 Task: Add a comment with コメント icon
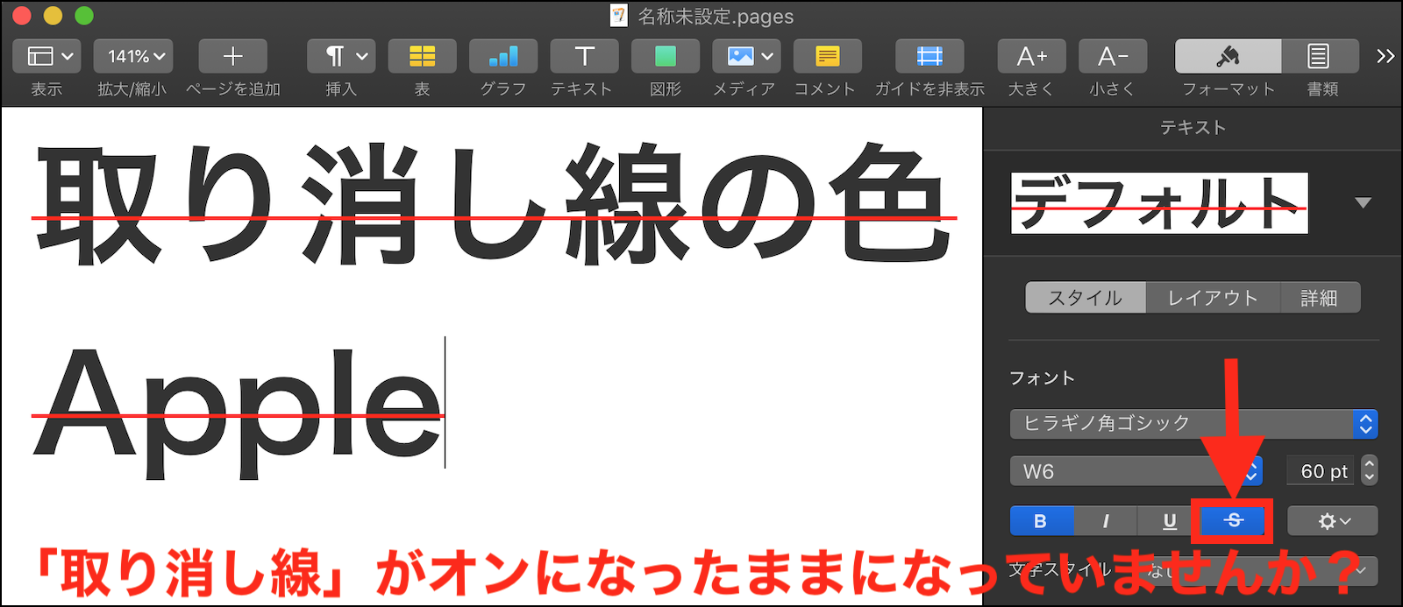point(827,57)
